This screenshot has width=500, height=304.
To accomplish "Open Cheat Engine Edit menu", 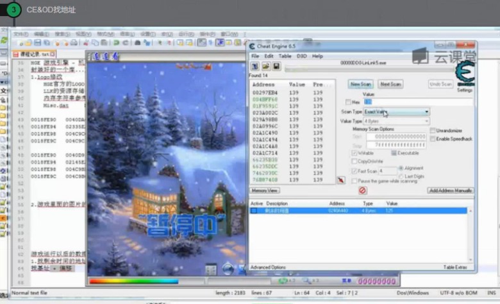I will [x=269, y=56].
